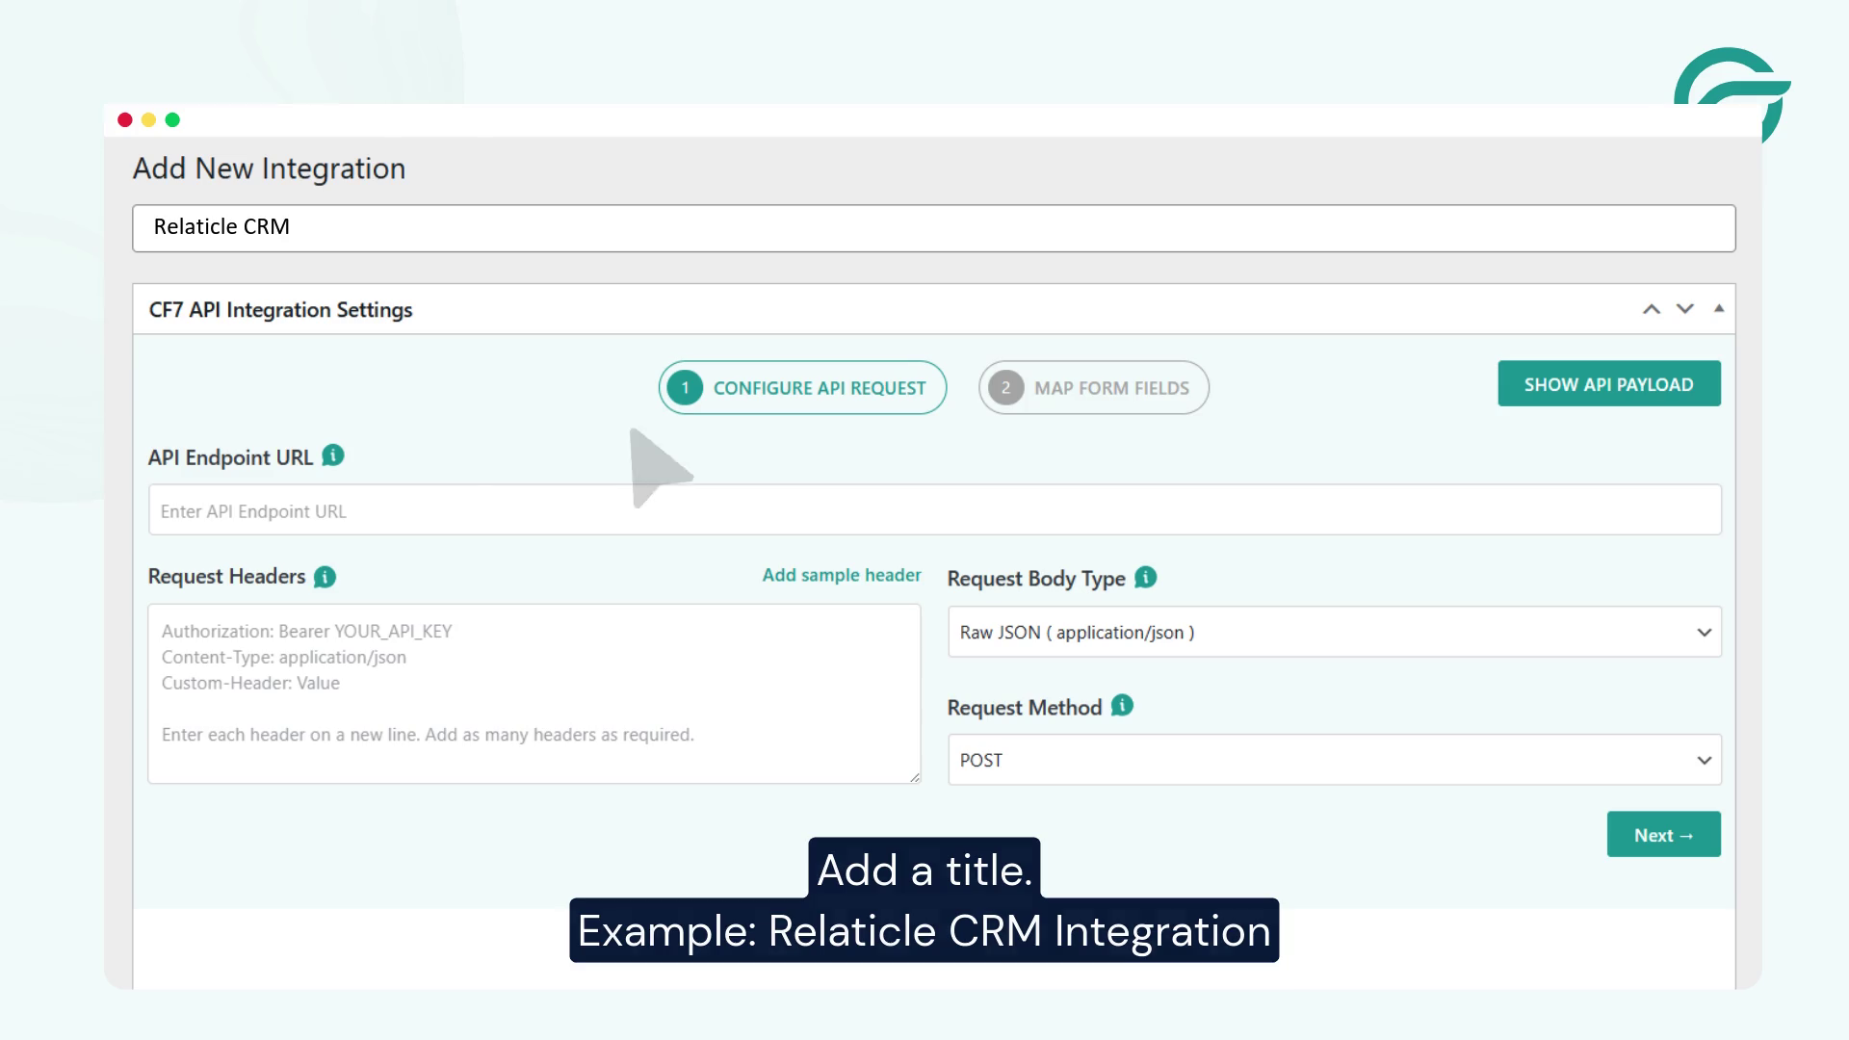Collapse the CF7 API Integration Settings panel
This screenshot has width=1849, height=1040.
click(1718, 309)
